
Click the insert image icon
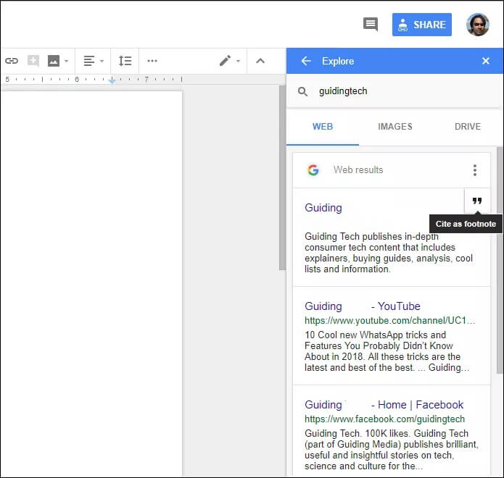[x=54, y=61]
